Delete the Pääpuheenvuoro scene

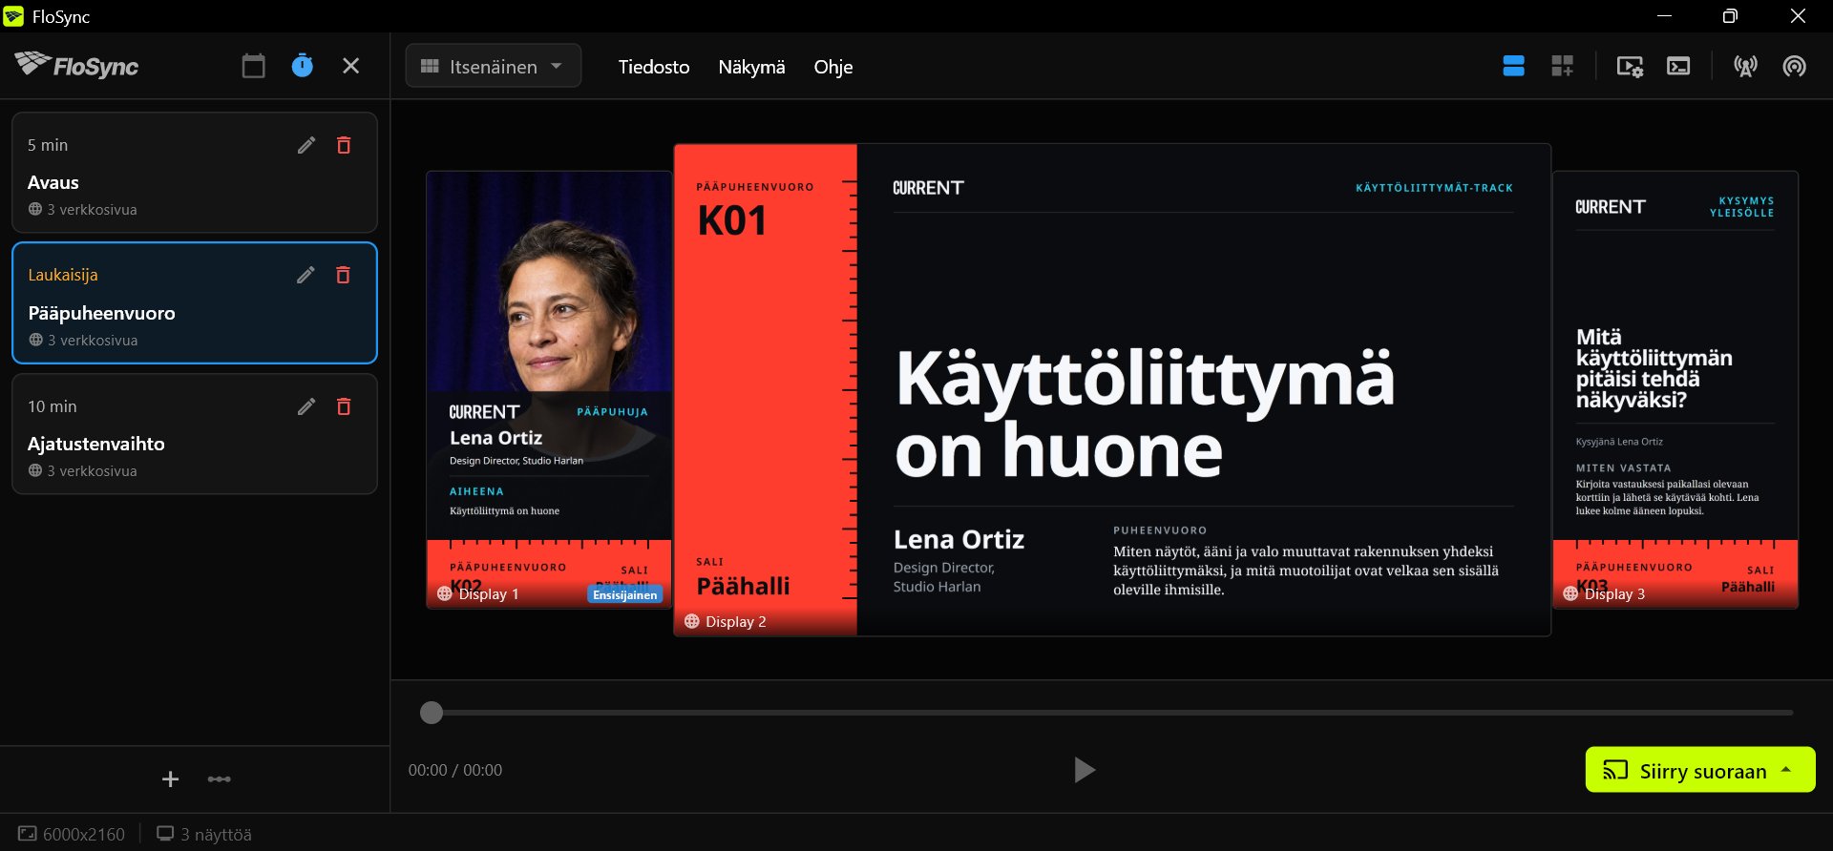pos(344,275)
